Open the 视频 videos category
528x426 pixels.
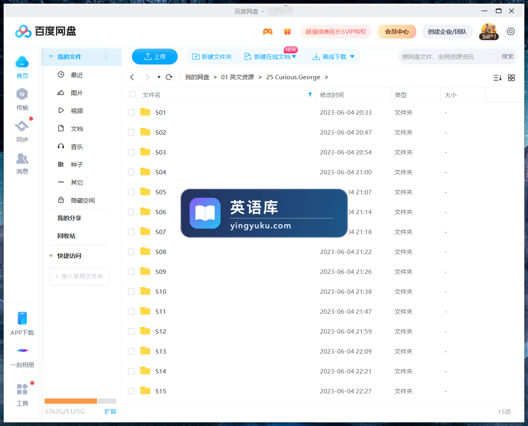(x=77, y=111)
